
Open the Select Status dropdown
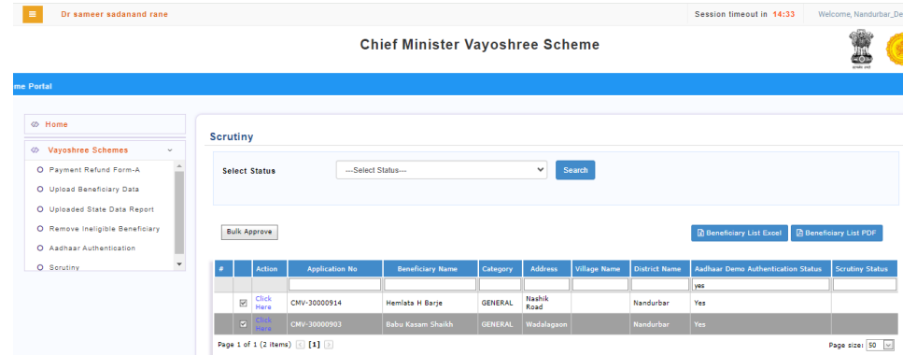[441, 170]
